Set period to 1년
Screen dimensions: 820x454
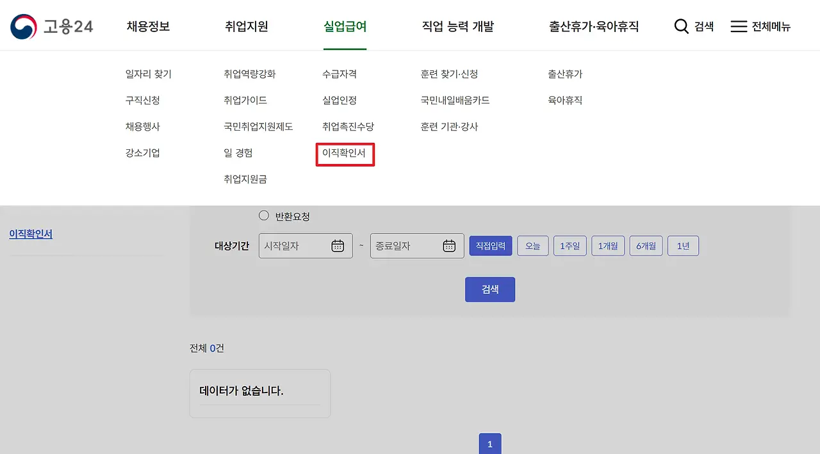683,246
